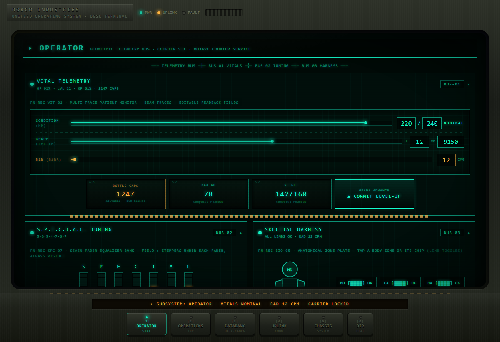
Task: Switch to the OPERATOR stat tab
Action: [x=147, y=324]
